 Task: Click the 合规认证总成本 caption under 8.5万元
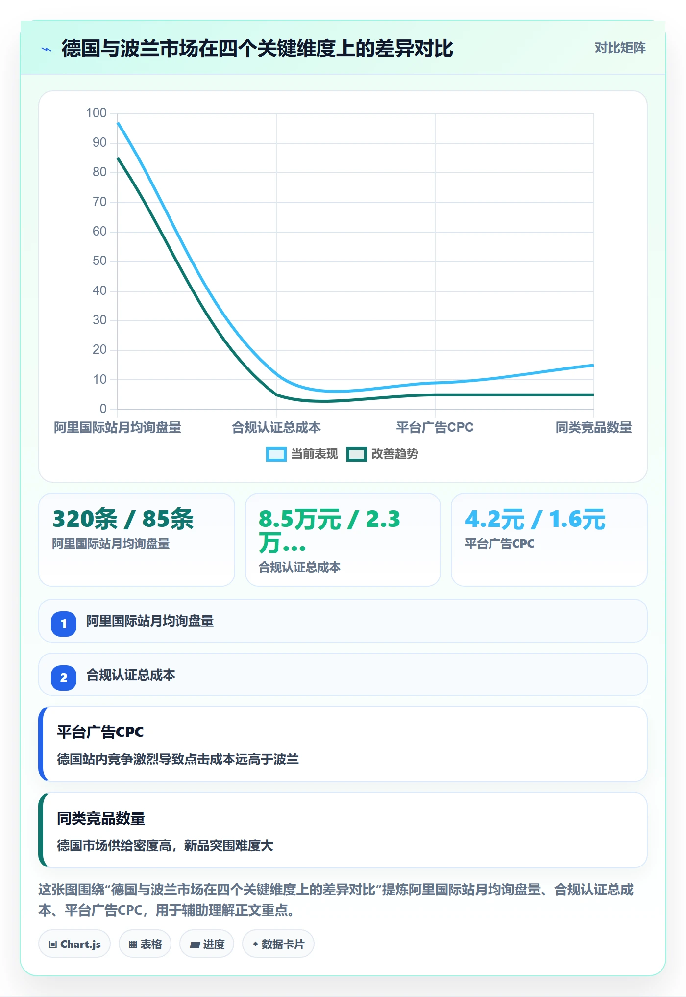(299, 567)
